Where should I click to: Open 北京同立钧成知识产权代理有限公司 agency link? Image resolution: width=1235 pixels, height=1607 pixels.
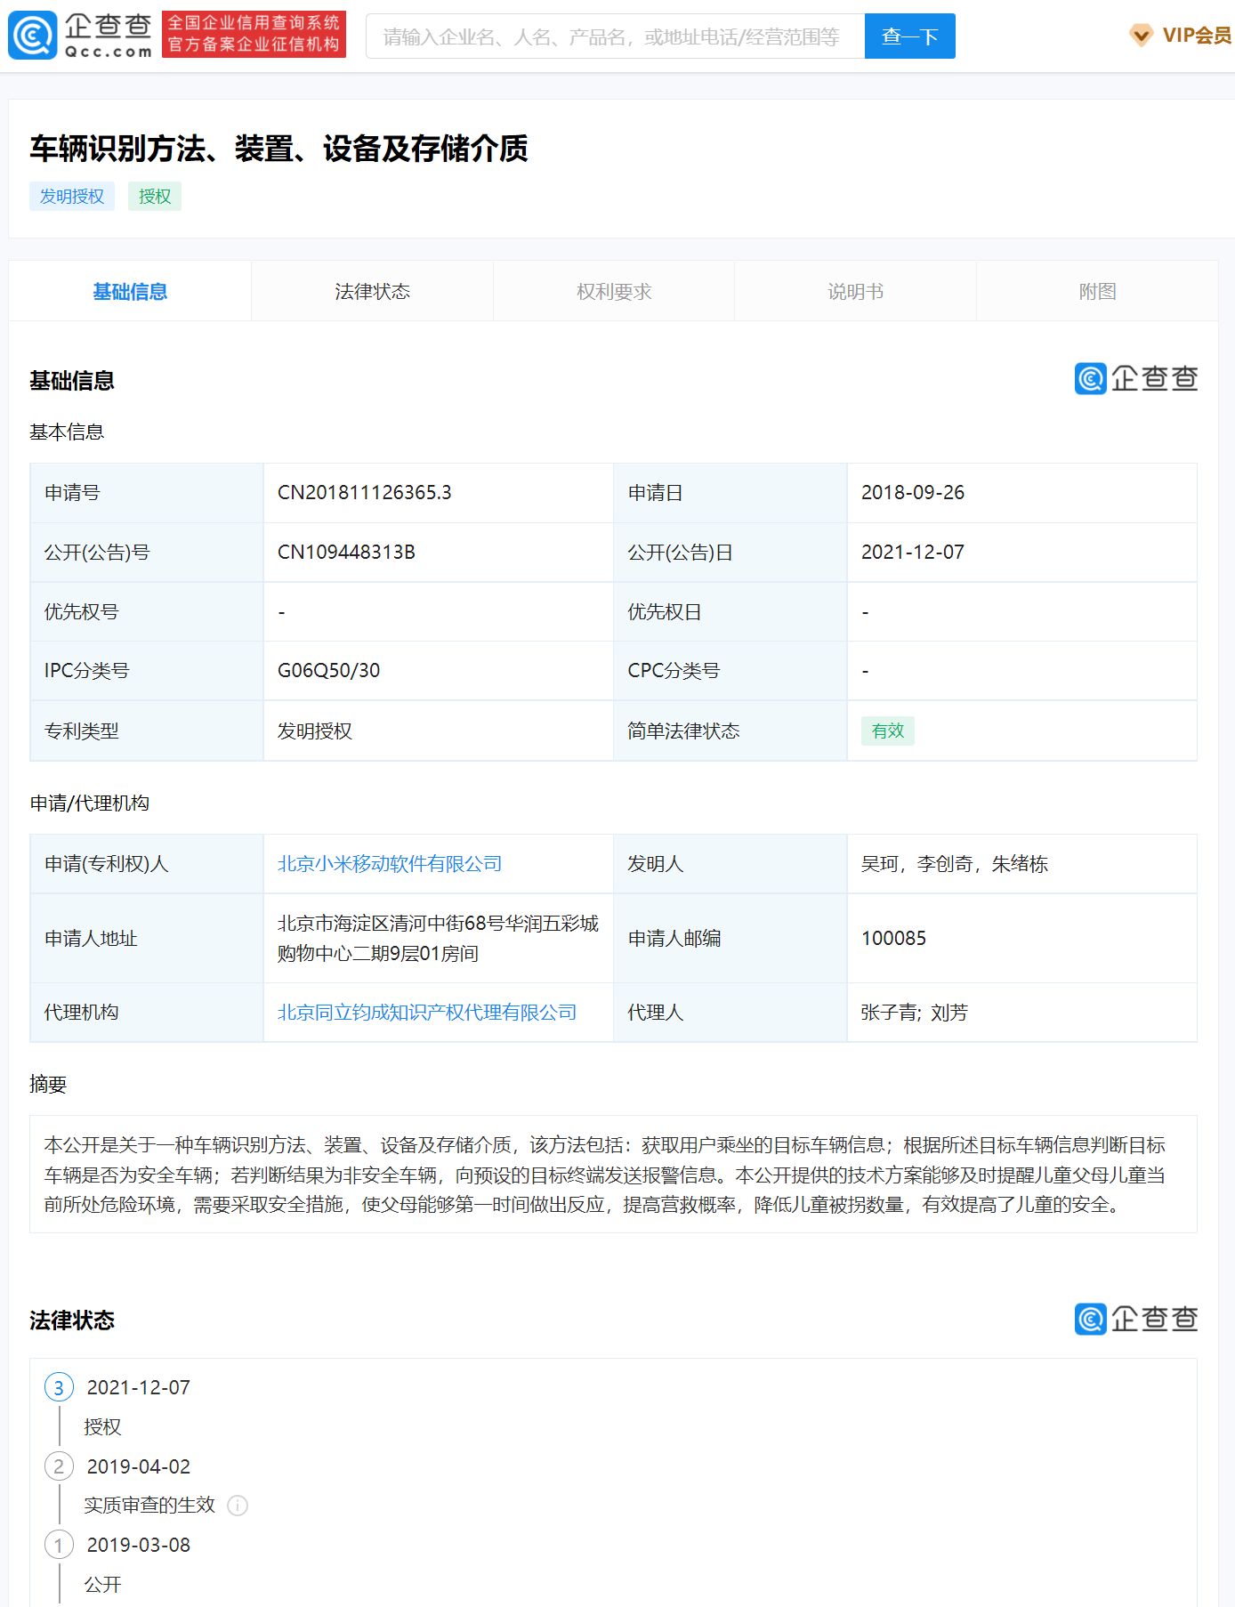427,1013
